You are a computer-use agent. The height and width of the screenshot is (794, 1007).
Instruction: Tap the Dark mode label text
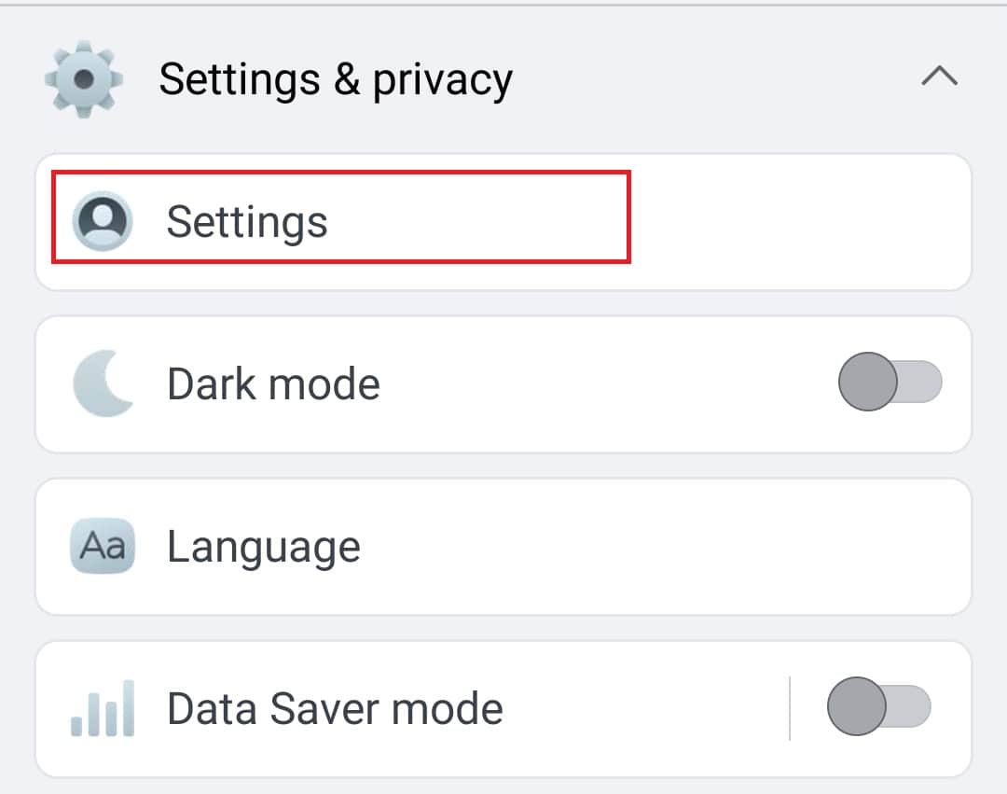click(273, 384)
